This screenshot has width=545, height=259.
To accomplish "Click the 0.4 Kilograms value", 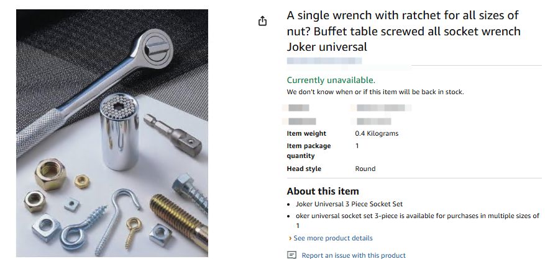I will coord(377,133).
